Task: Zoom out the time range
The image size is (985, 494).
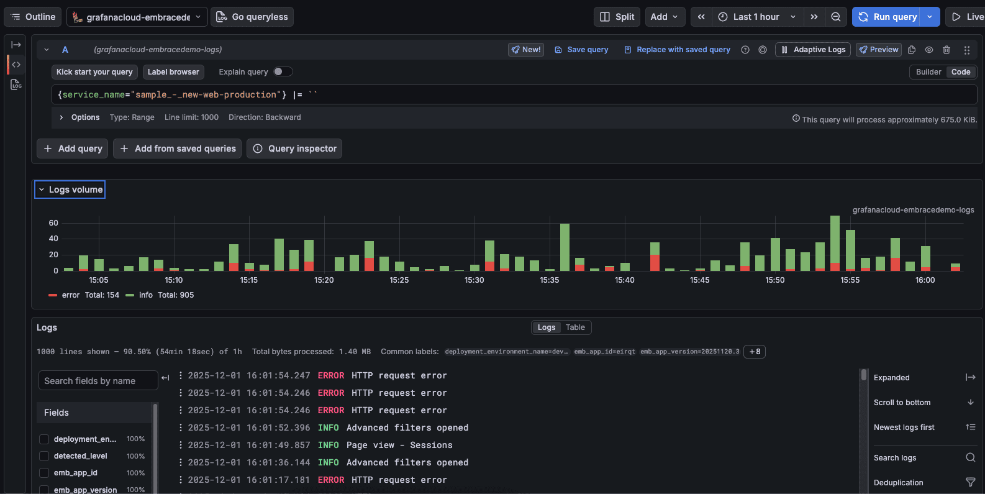Action: point(836,17)
